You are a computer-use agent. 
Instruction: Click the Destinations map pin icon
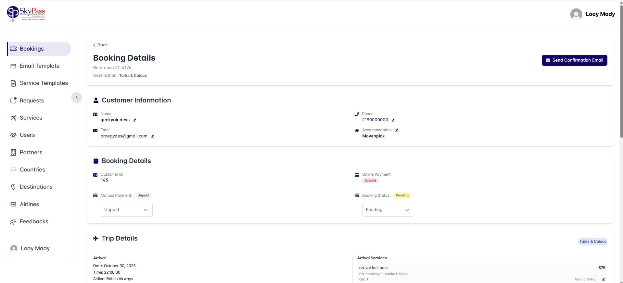pyautogui.click(x=13, y=187)
